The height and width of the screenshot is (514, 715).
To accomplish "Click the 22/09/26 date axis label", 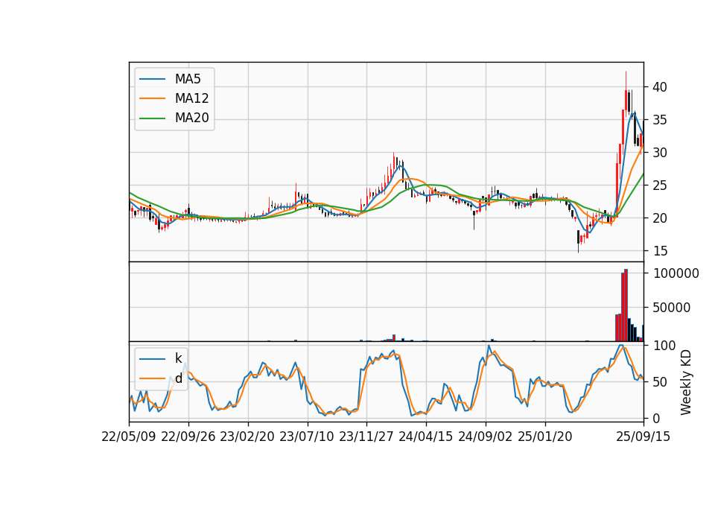I will coord(188,437).
